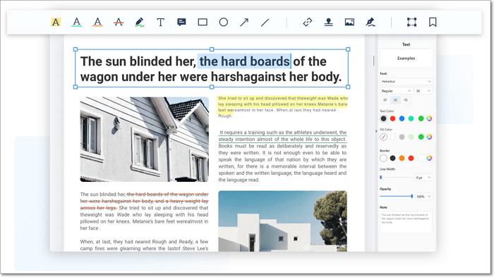Choose the Rectangle shape tool

click(x=203, y=22)
